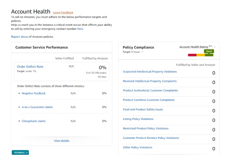Open A-to-z Guarantee claims
Screen dimensions: 231x162
pyautogui.click(x=37, y=107)
